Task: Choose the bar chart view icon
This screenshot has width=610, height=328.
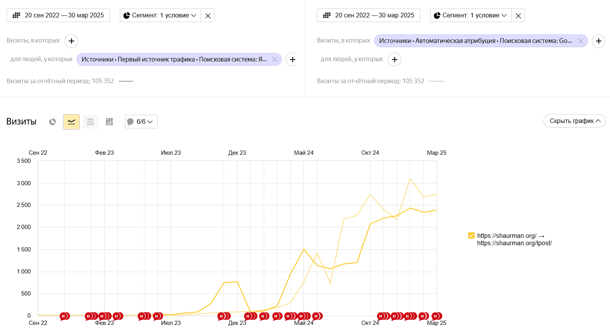Action: click(x=109, y=122)
